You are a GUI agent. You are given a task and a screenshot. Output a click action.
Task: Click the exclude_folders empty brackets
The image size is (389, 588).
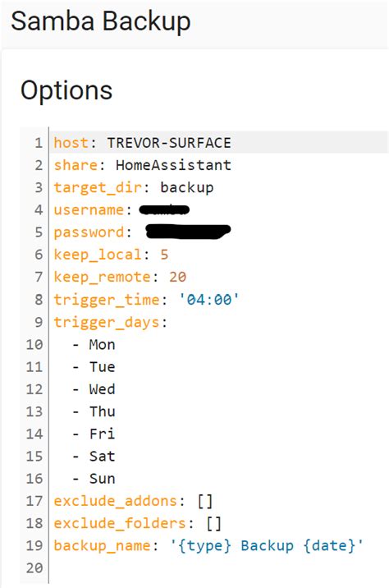pos(213,523)
